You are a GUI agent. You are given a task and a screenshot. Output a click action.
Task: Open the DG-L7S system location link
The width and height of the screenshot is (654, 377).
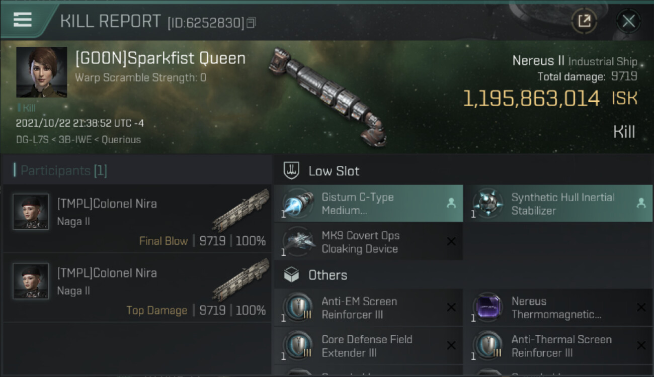click(x=30, y=140)
